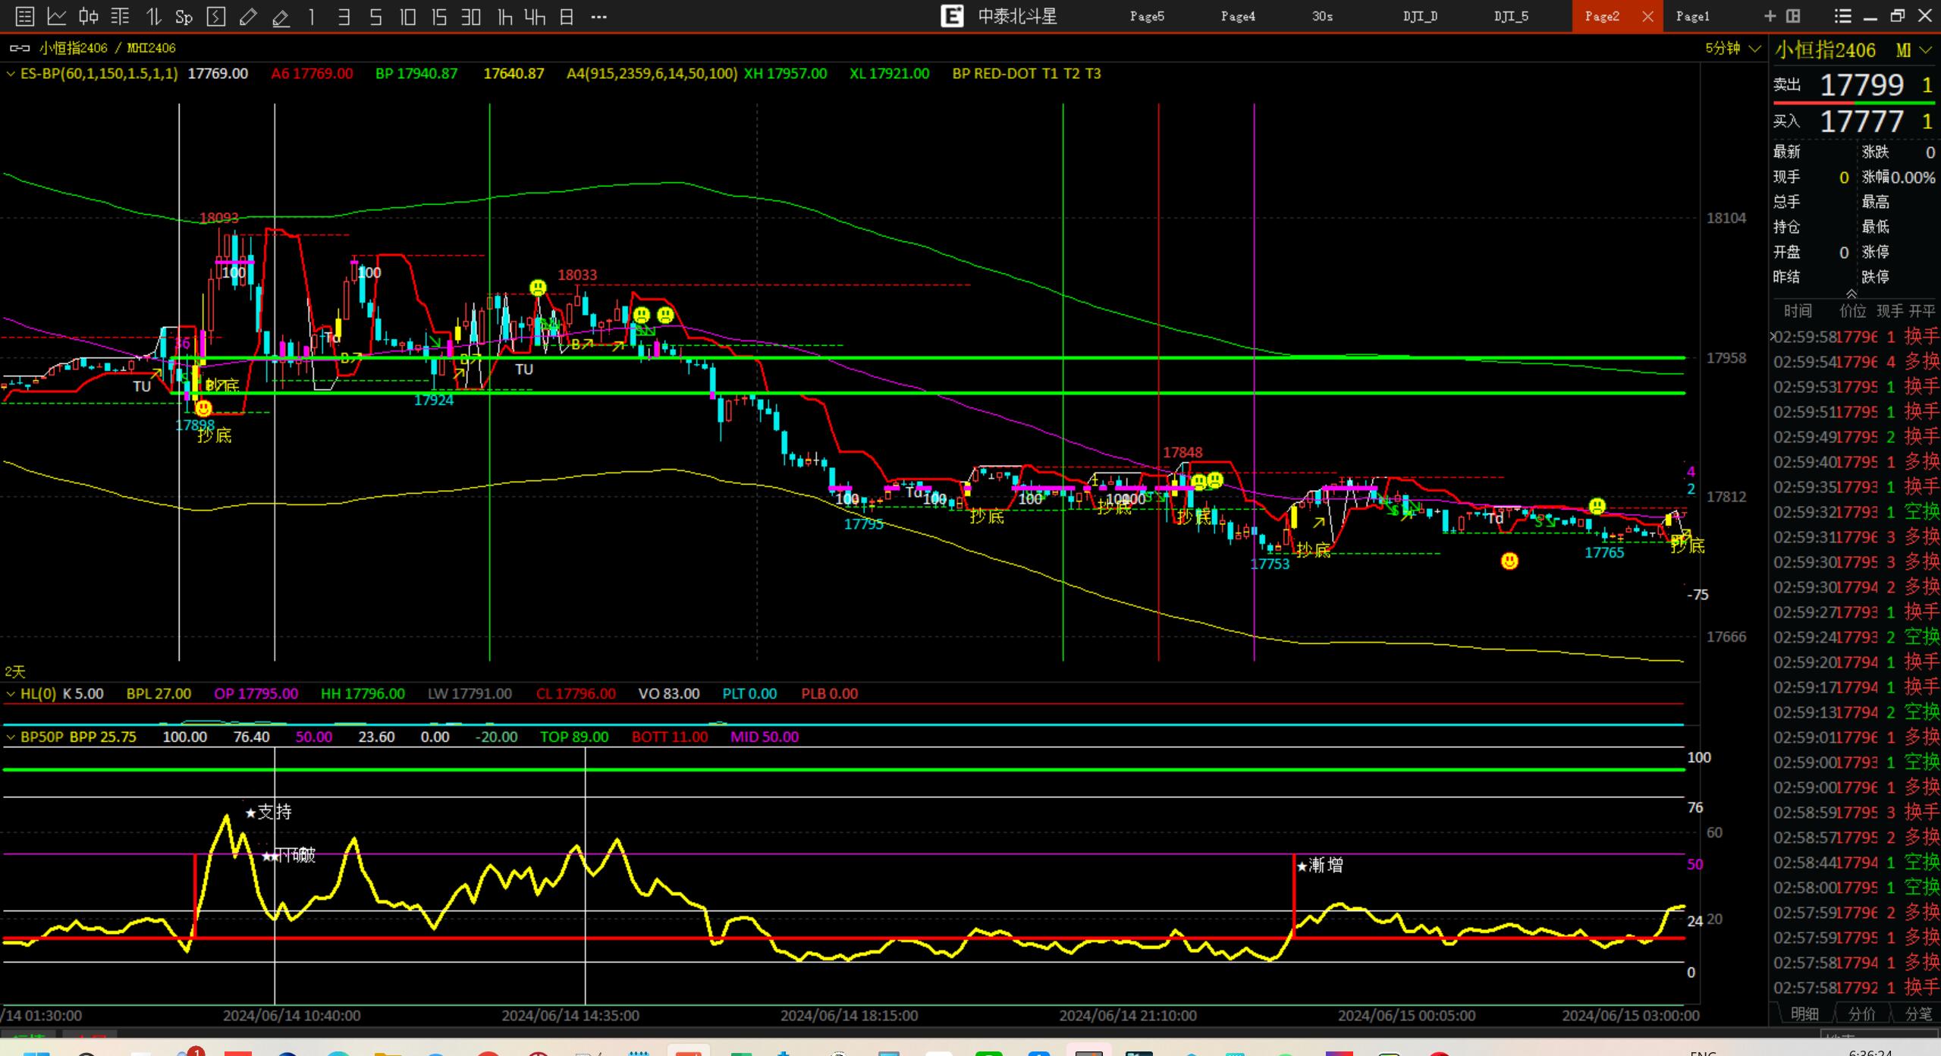Image resolution: width=1941 pixels, height=1056 pixels.
Task: Set chart period to 15 minutes
Action: [439, 16]
